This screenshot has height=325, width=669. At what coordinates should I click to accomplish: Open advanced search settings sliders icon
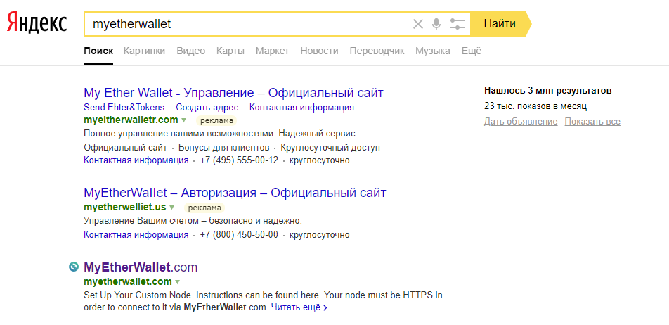pos(457,24)
